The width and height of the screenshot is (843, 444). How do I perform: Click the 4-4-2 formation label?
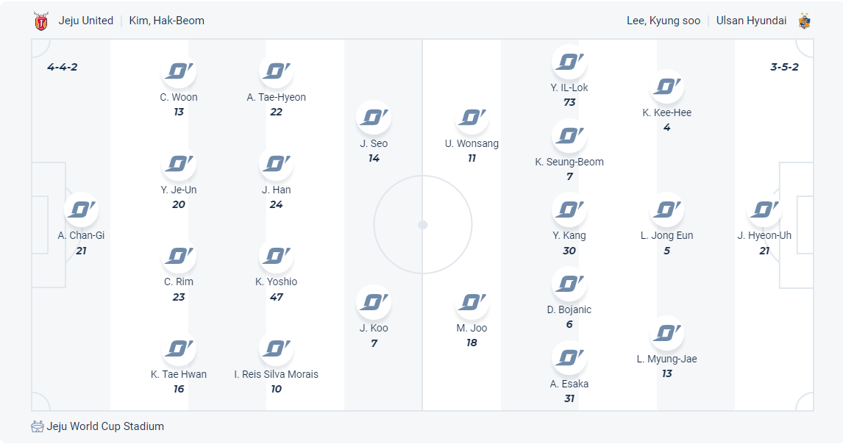[63, 67]
